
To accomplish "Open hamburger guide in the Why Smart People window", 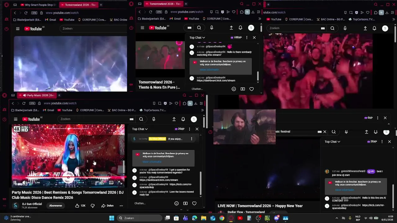I will [x=18, y=28].
